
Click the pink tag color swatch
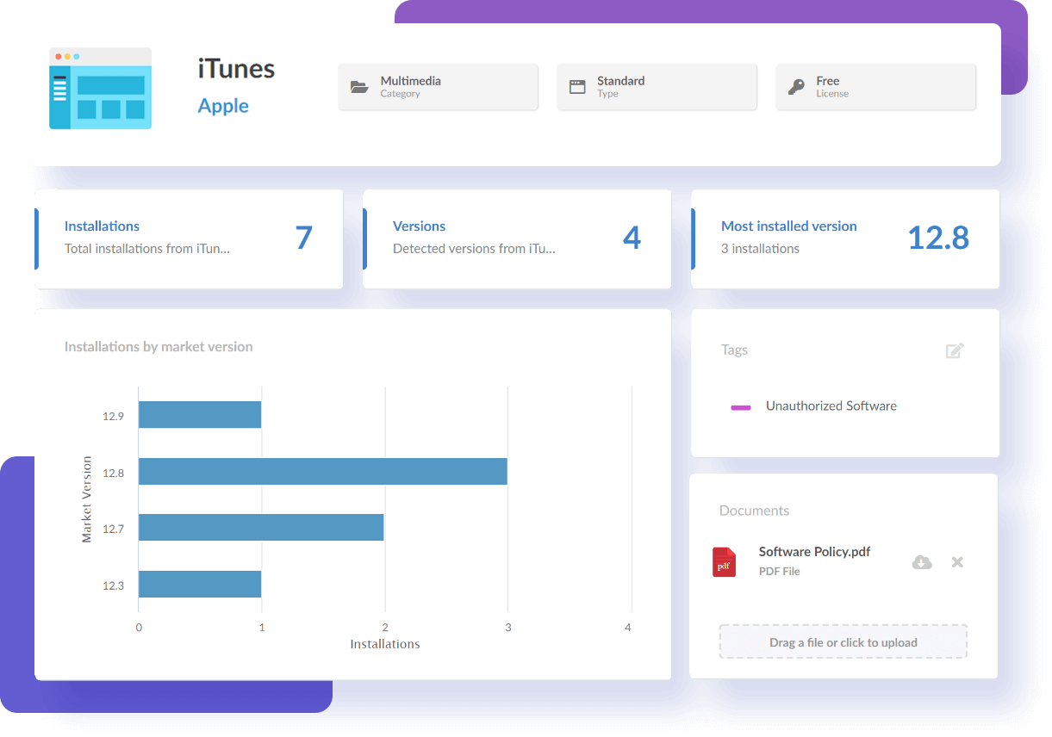[x=740, y=406]
